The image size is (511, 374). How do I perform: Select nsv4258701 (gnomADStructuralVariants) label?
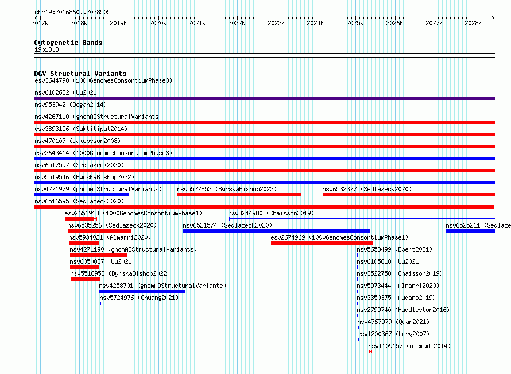tap(162, 286)
